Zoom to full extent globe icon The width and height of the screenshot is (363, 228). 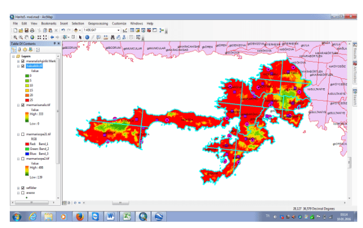click(32, 37)
